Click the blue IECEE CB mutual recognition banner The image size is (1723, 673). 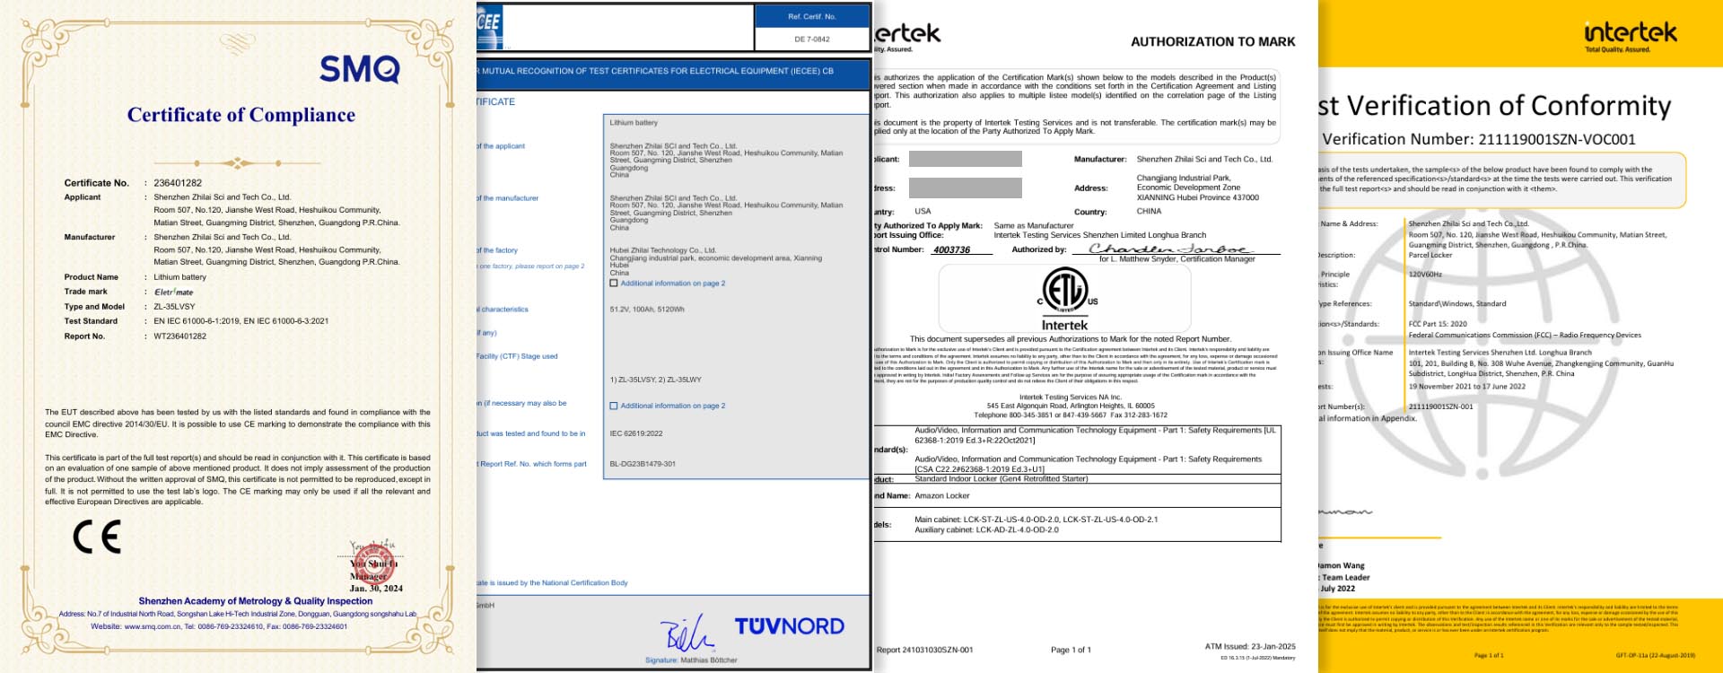click(x=673, y=71)
